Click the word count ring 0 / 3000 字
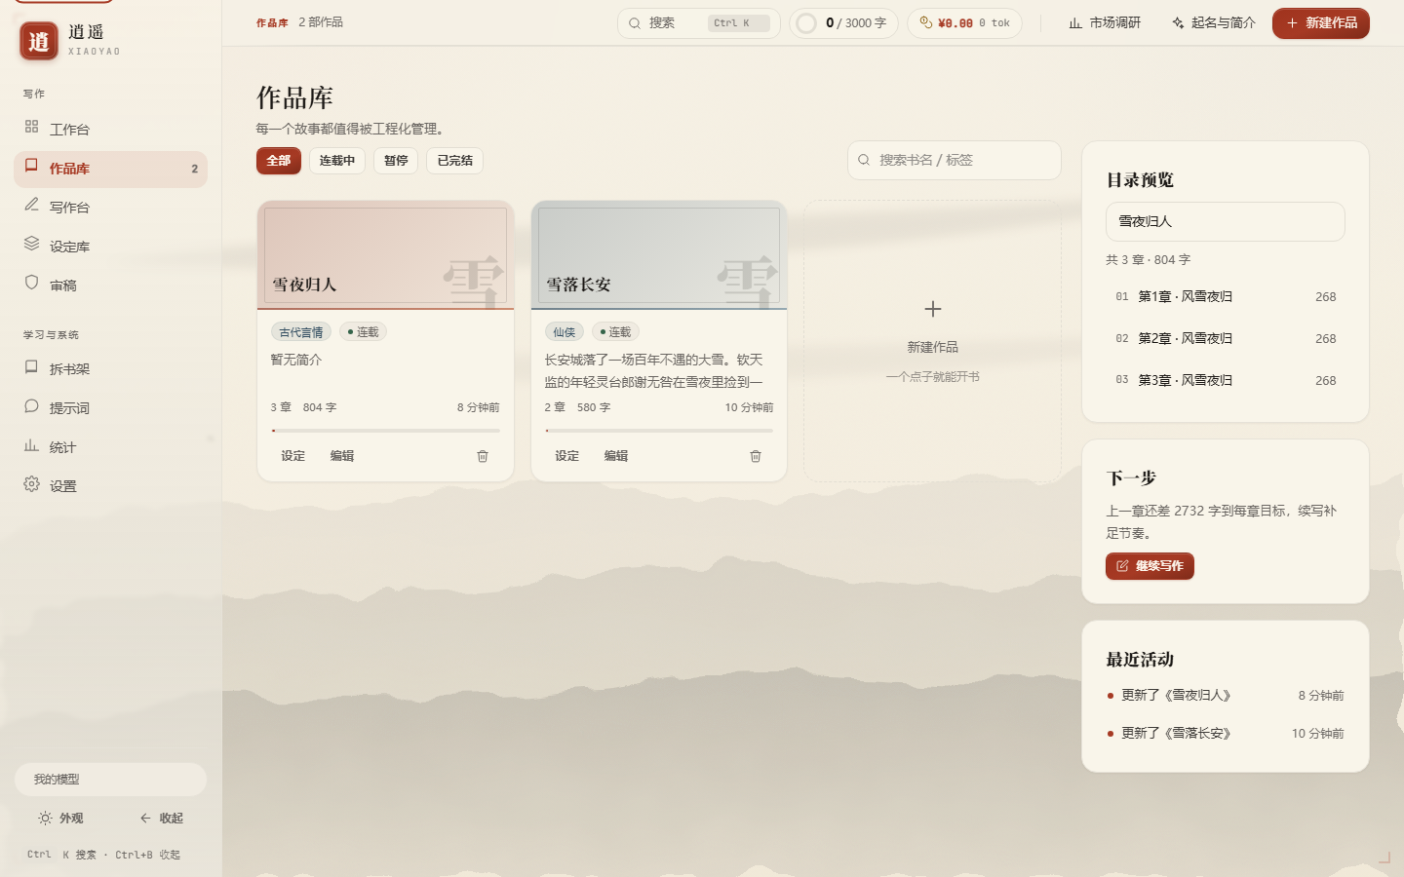The height and width of the screenshot is (877, 1404). [844, 23]
